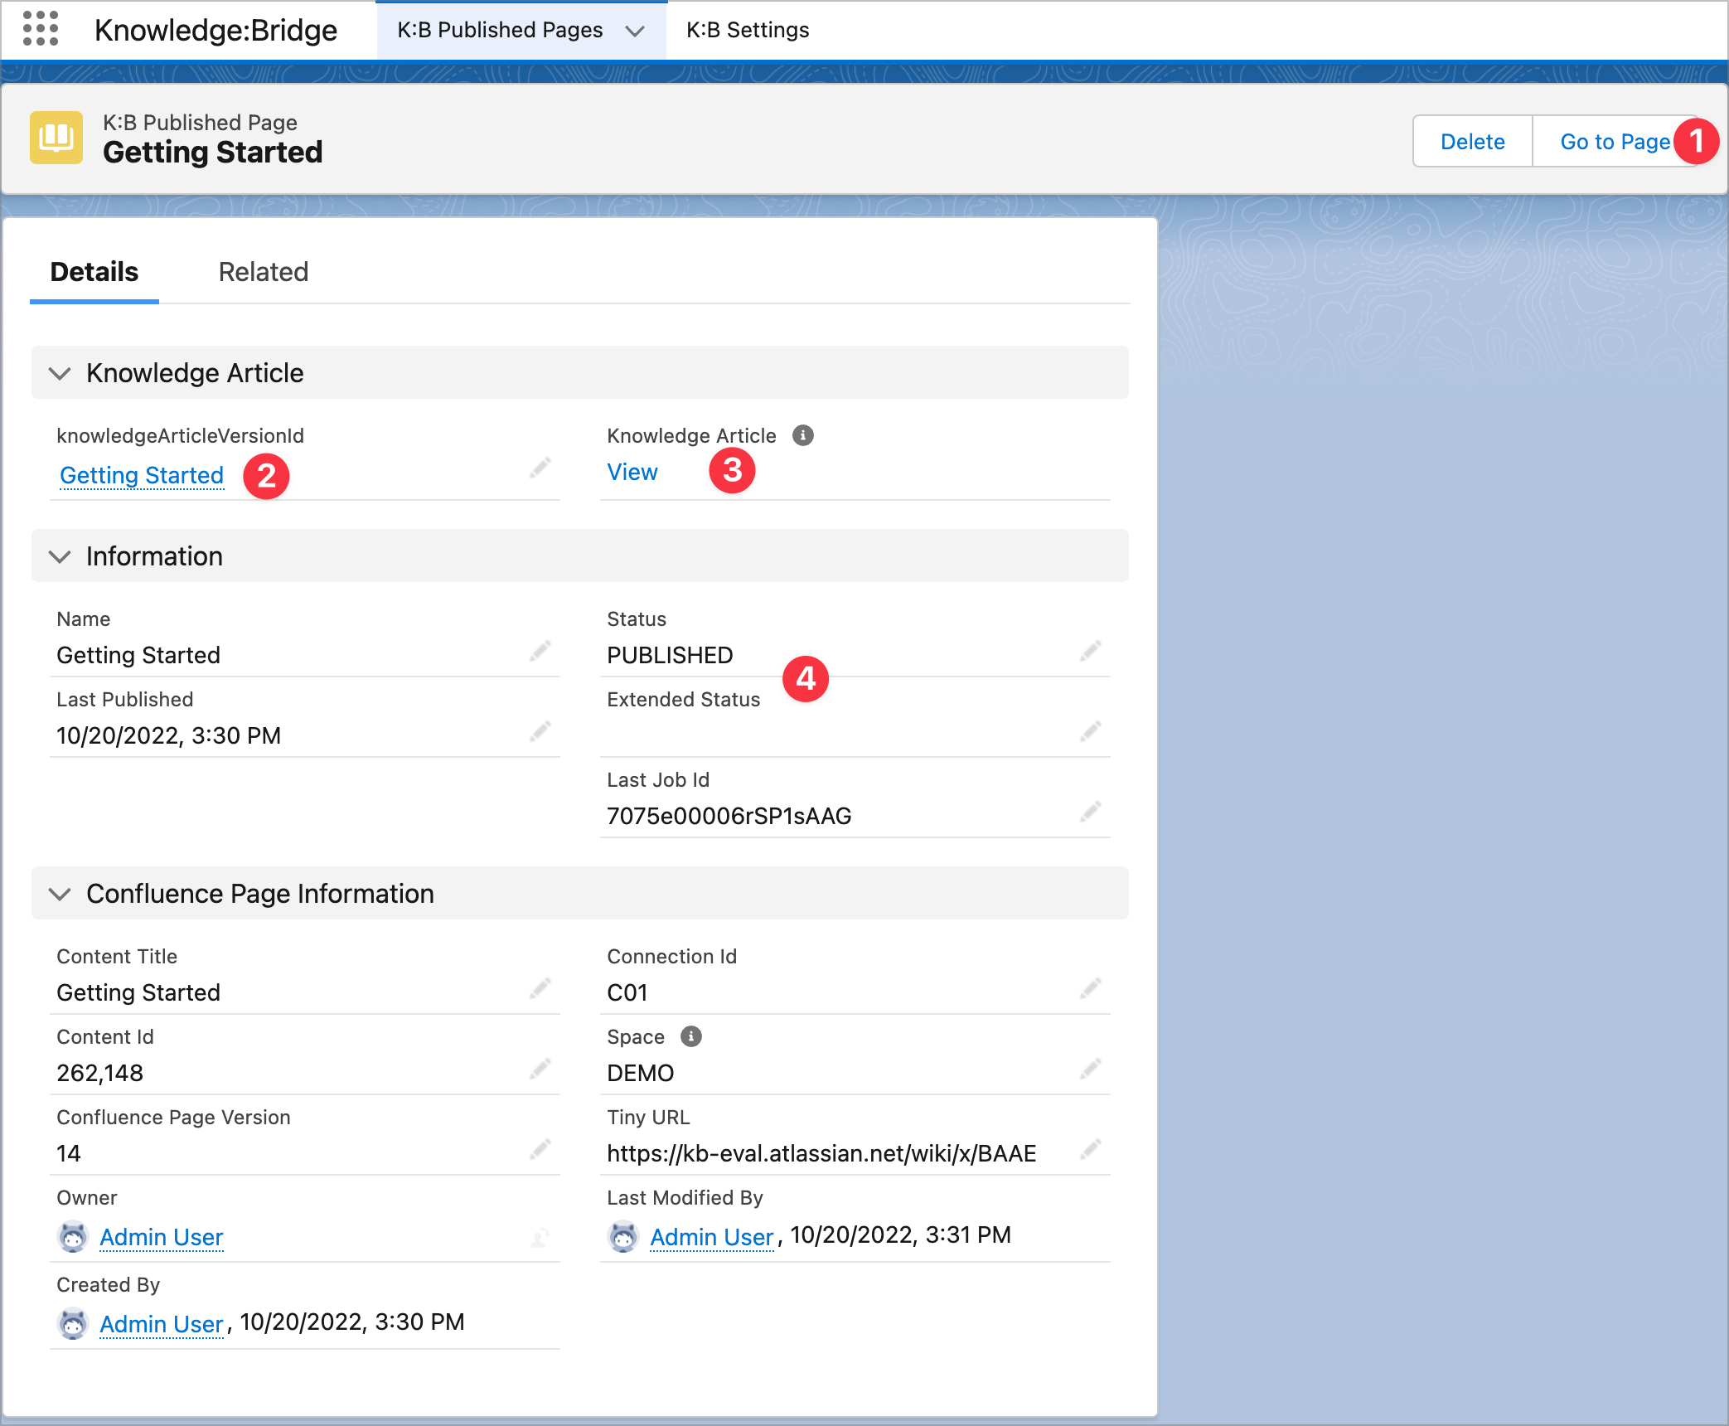Collapse the Knowledge Article section

[x=60, y=373]
